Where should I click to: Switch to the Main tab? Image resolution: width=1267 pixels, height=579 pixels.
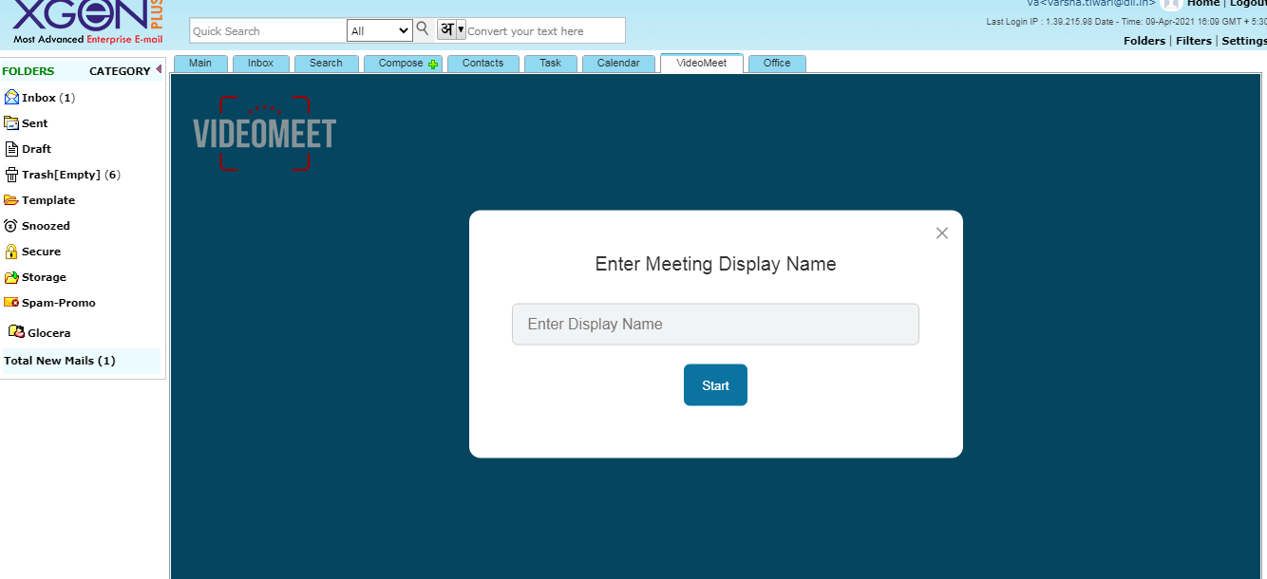click(x=200, y=64)
